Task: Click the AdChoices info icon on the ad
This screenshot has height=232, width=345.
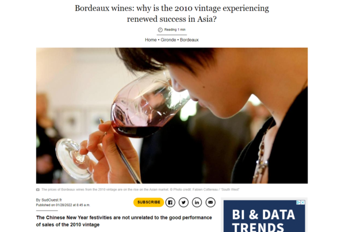Action: pos(298,203)
